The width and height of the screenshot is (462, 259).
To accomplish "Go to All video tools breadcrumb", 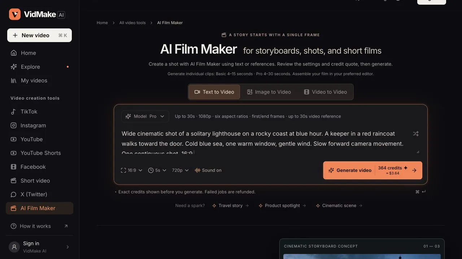I will tap(132, 23).
